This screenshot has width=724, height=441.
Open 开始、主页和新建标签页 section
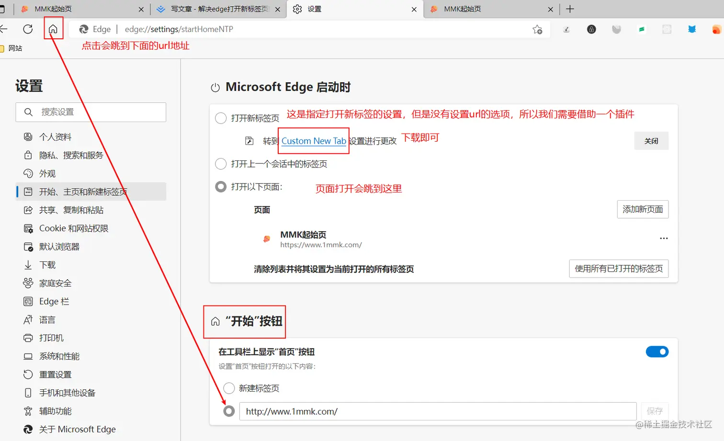pyautogui.click(x=91, y=192)
